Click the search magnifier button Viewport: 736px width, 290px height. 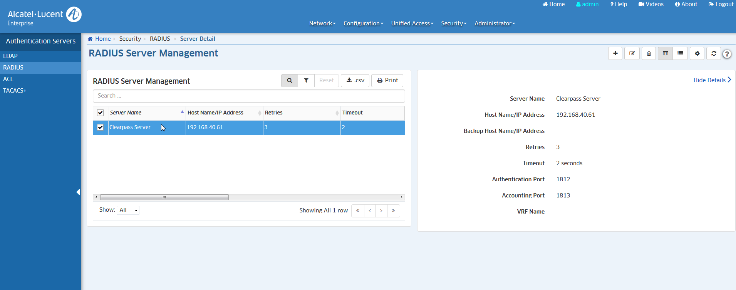click(x=290, y=80)
